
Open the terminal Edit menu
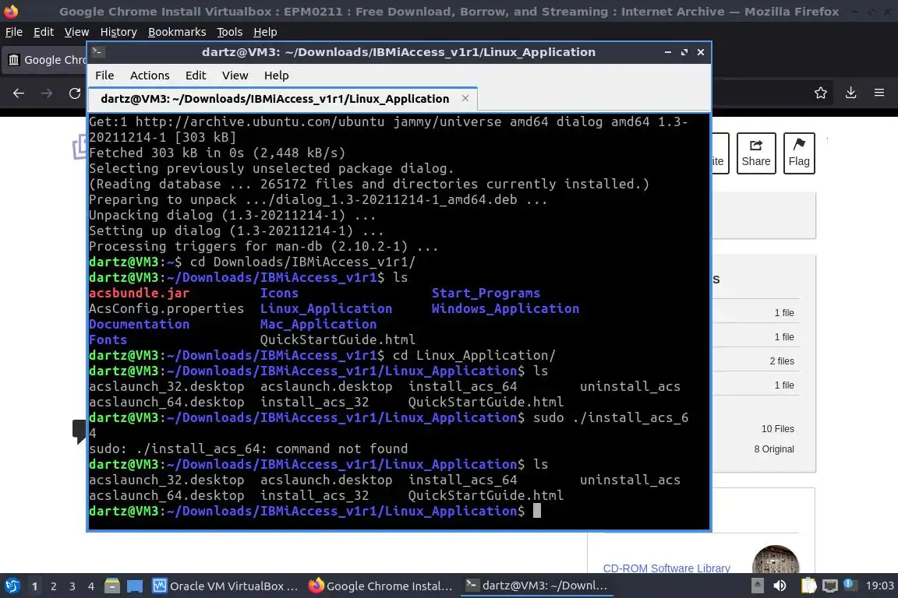[196, 76]
